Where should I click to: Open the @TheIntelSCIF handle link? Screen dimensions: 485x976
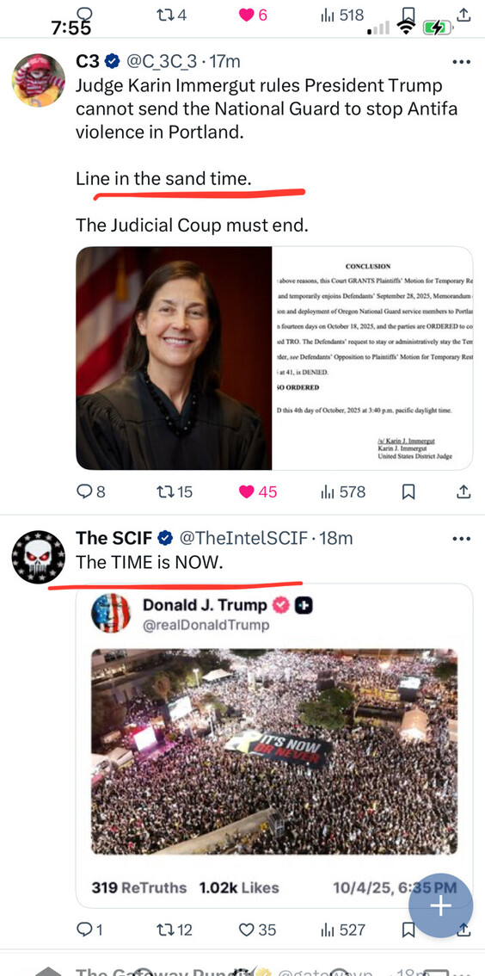243,537
